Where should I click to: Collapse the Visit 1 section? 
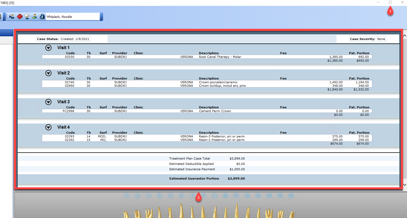tap(48, 48)
